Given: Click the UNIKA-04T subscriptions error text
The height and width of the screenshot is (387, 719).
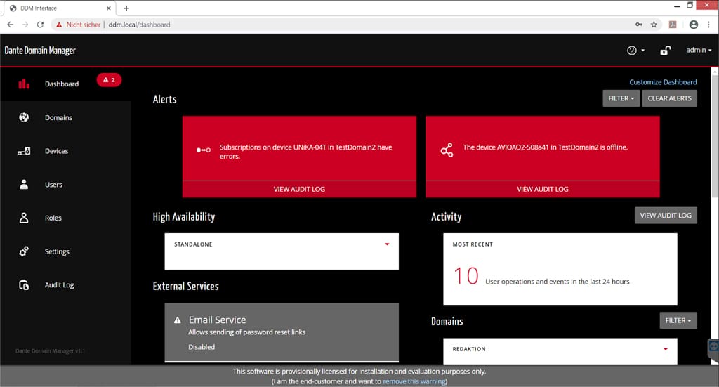Looking at the screenshot, I should pyautogui.click(x=305, y=152).
